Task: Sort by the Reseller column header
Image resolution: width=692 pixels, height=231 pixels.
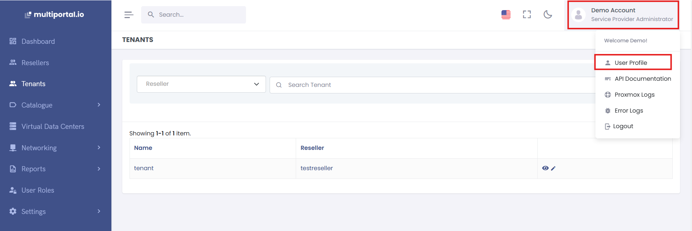Action: click(x=312, y=148)
